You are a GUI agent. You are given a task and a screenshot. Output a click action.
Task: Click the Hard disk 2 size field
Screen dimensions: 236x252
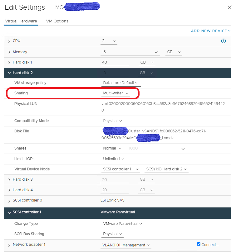point(115,73)
